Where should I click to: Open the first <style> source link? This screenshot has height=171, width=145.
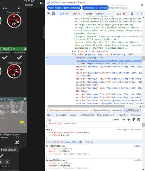point(138,146)
